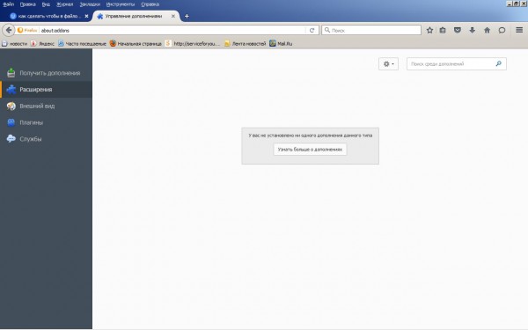Open the 'Яндекс' bookmark
The height and width of the screenshot is (330, 528).
tap(42, 44)
